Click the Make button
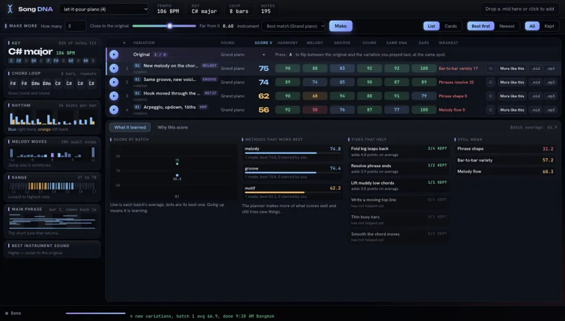Screen dimensions: 565x321 (x=341, y=26)
